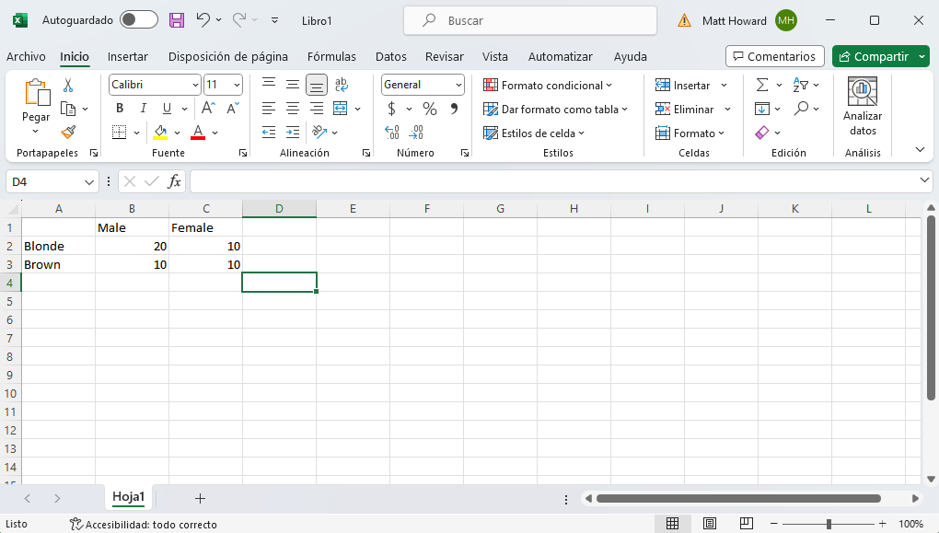Screen dimensions: 939x533
Task: Center align text horizontally
Action: pyautogui.click(x=293, y=109)
